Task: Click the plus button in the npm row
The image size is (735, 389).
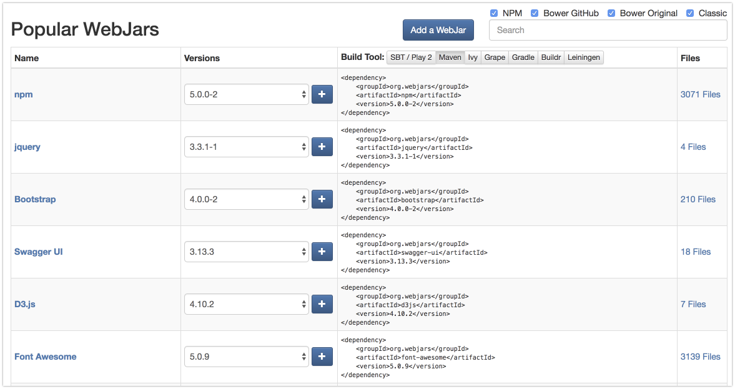Action: click(322, 94)
